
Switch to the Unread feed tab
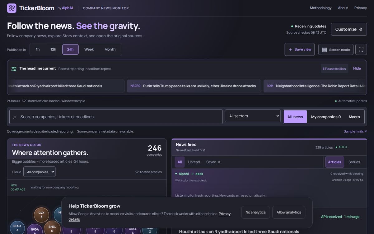pyautogui.click(x=194, y=162)
